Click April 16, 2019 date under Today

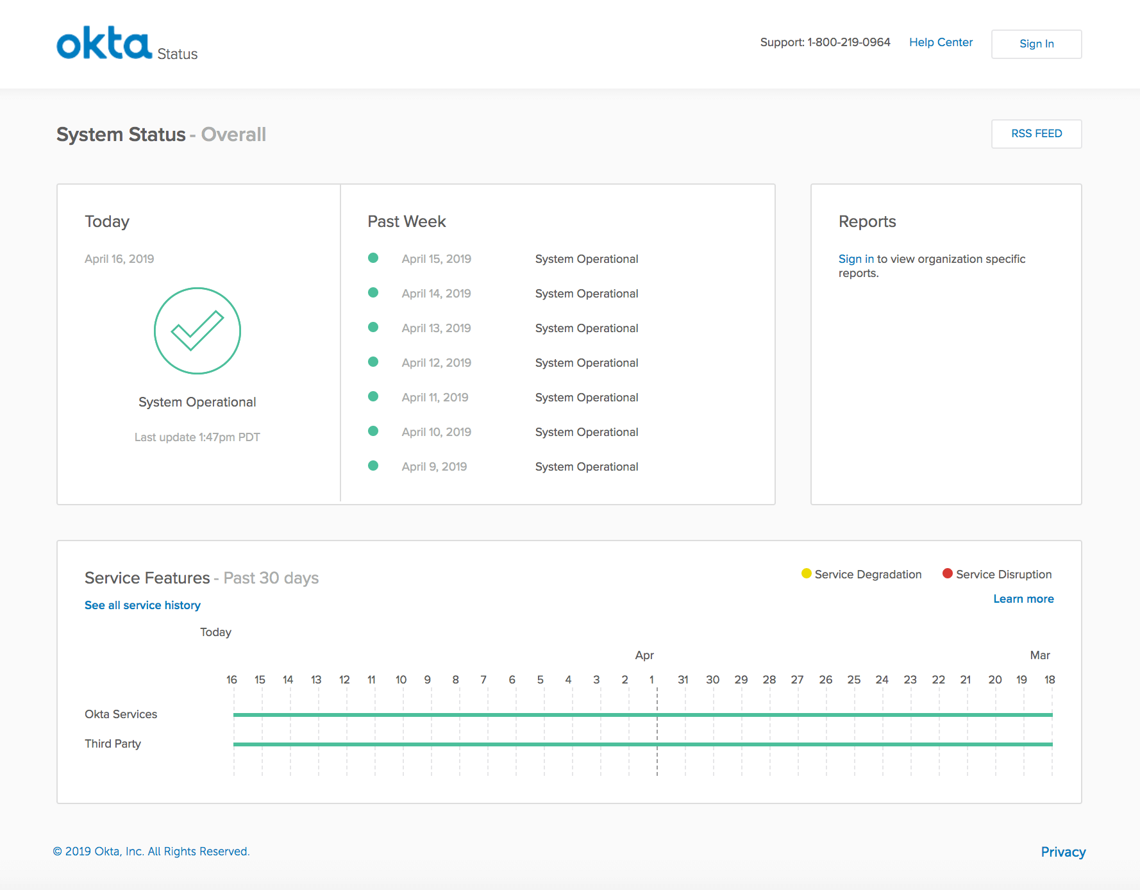pos(119,259)
